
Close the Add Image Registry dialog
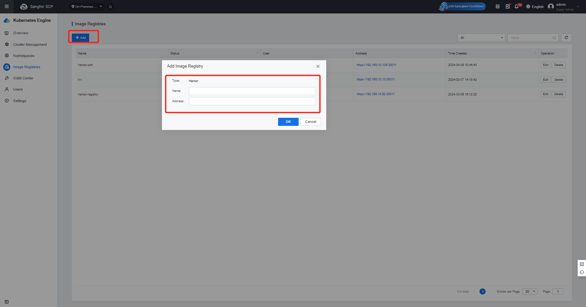click(318, 66)
